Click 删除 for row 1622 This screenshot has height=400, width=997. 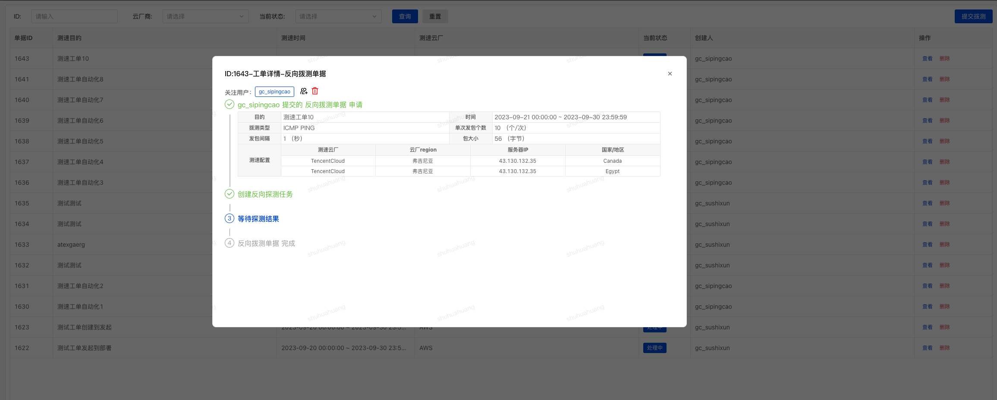pyautogui.click(x=944, y=348)
